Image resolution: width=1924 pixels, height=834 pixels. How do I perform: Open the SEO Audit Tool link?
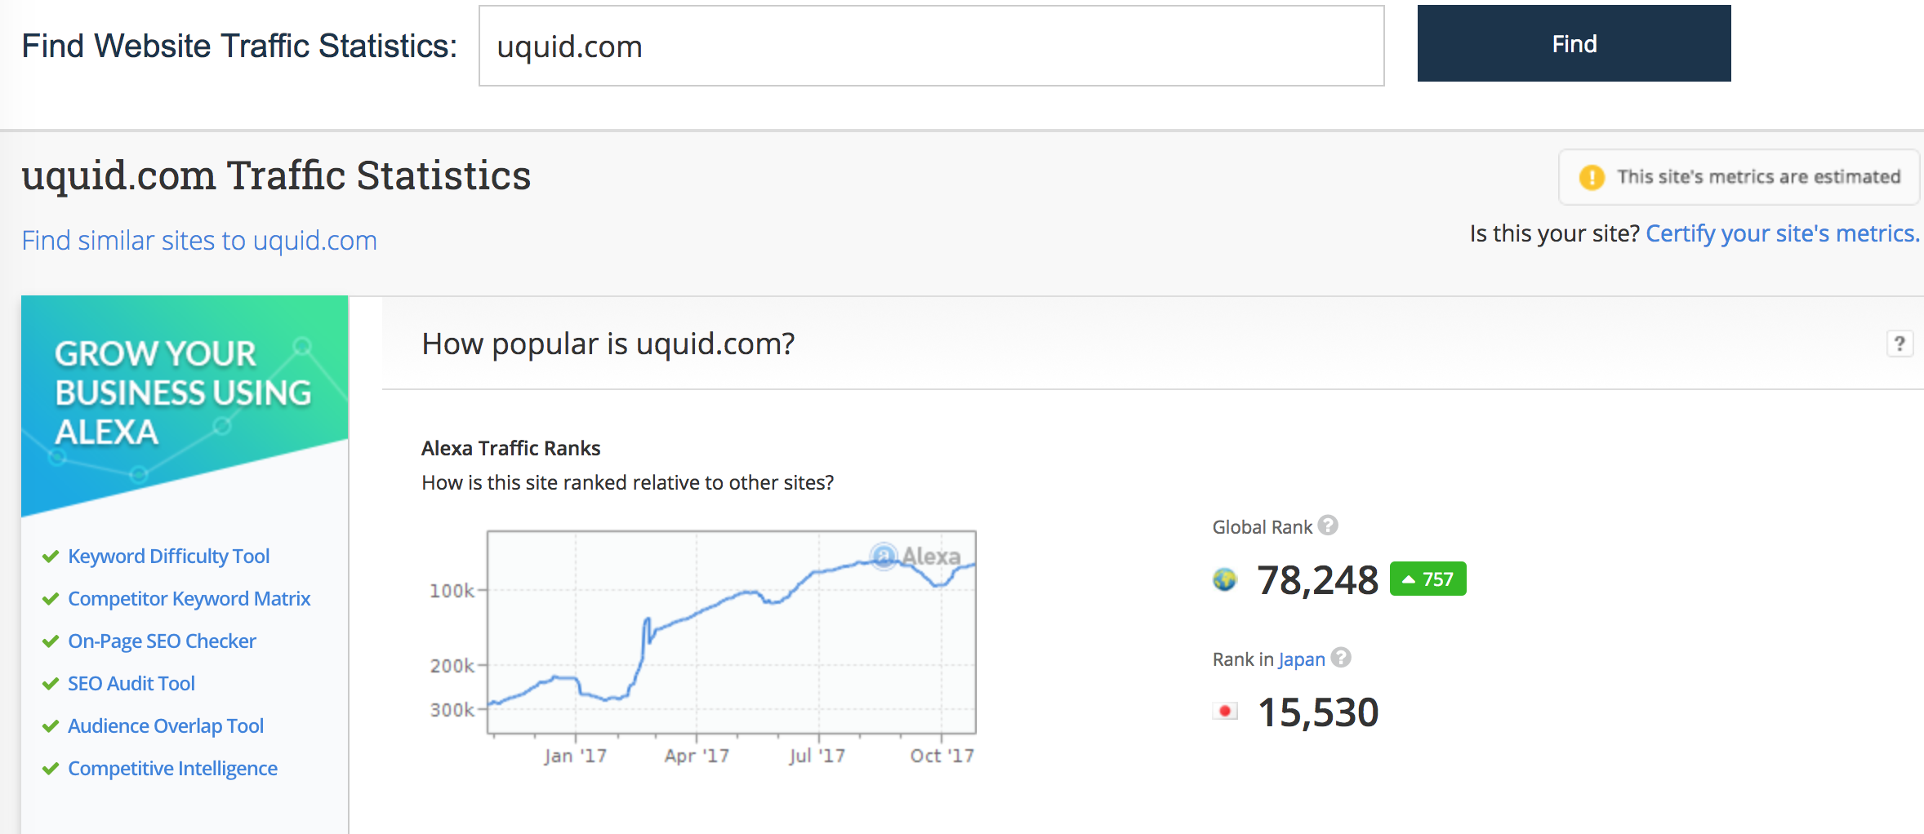click(x=131, y=684)
